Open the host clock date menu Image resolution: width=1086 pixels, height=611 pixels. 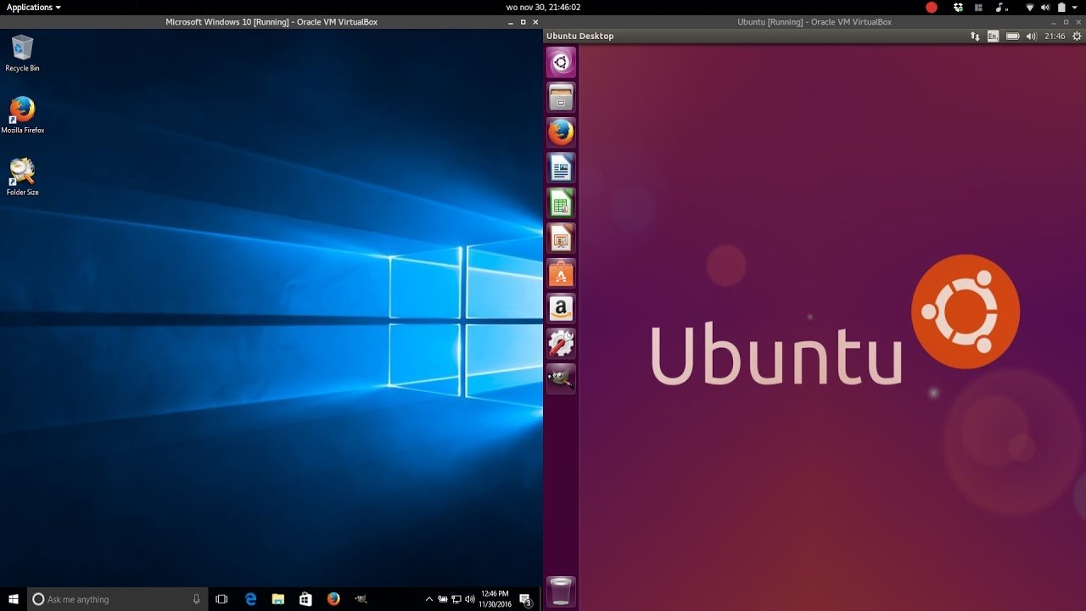click(x=543, y=8)
